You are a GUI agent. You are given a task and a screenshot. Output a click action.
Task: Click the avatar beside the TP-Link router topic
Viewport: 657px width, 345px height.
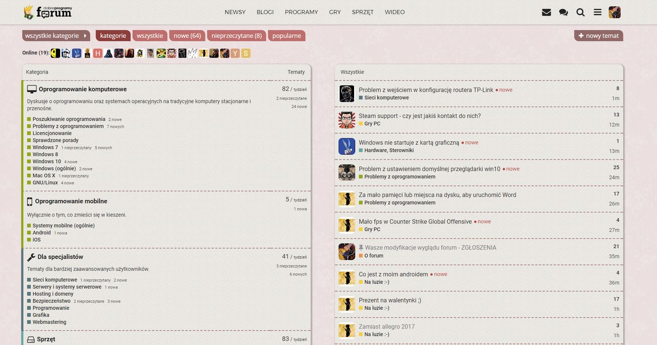pos(347,94)
